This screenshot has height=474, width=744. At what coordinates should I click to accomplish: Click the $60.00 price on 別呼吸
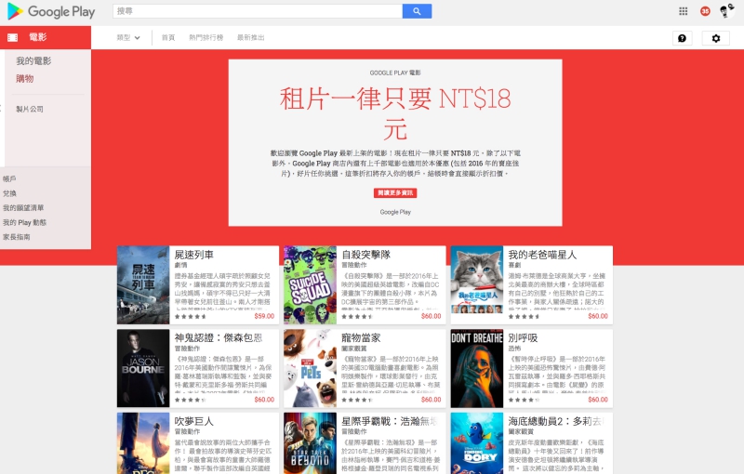click(598, 399)
